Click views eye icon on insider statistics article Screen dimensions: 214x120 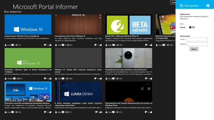[16, 112]
